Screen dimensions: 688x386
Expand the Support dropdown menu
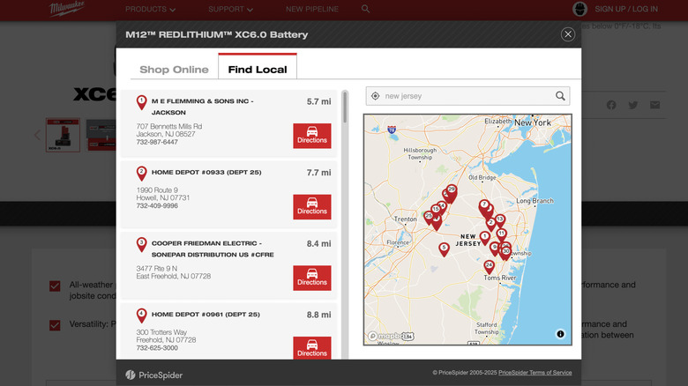[x=230, y=9]
